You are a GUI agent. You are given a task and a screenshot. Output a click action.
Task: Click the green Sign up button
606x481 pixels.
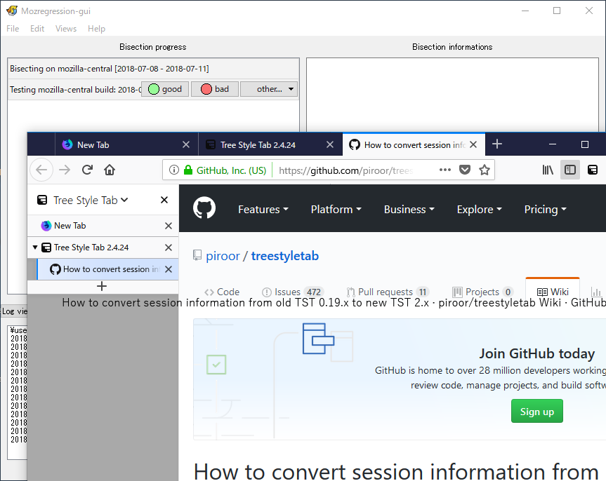(x=536, y=412)
